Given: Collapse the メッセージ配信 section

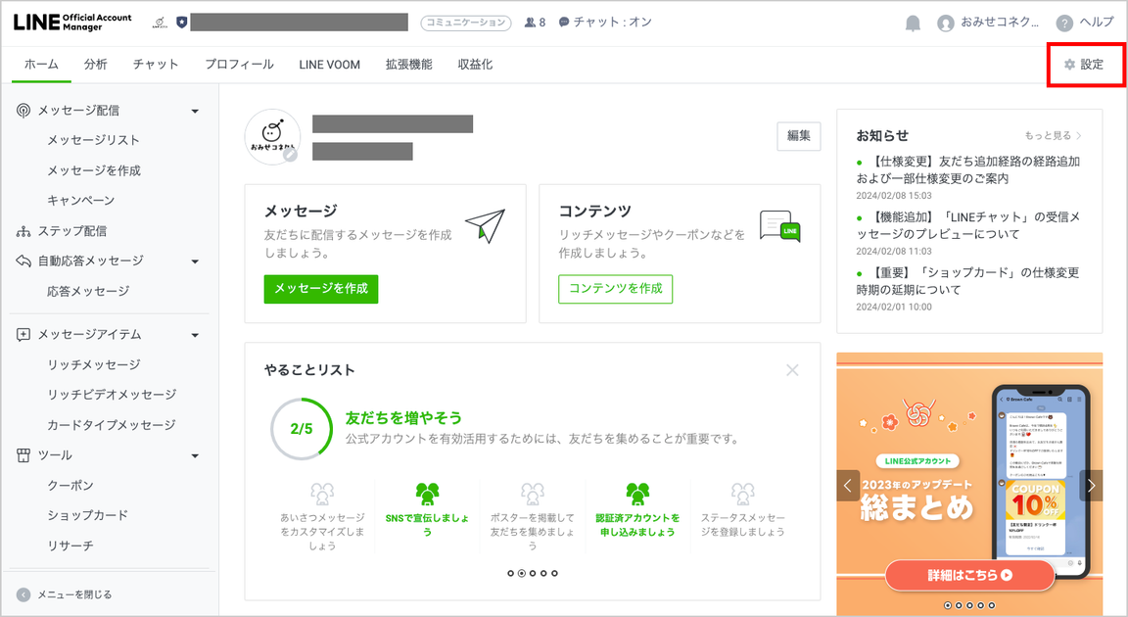Looking at the screenshot, I should [195, 110].
